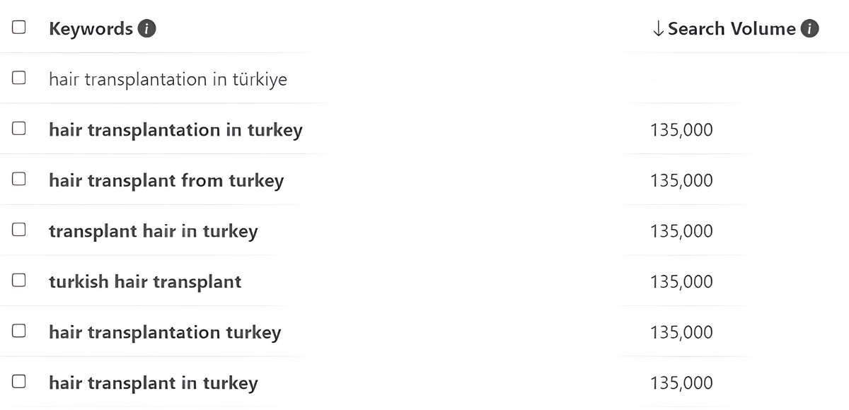849x410 pixels.
Task: Click the 'turkish hair transplant' keyword
Action: pyautogui.click(x=145, y=281)
